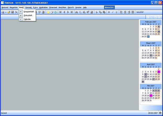Viewport: 163px width, 116px height.
Task: Open the Bestand menu
Action: [5, 8]
